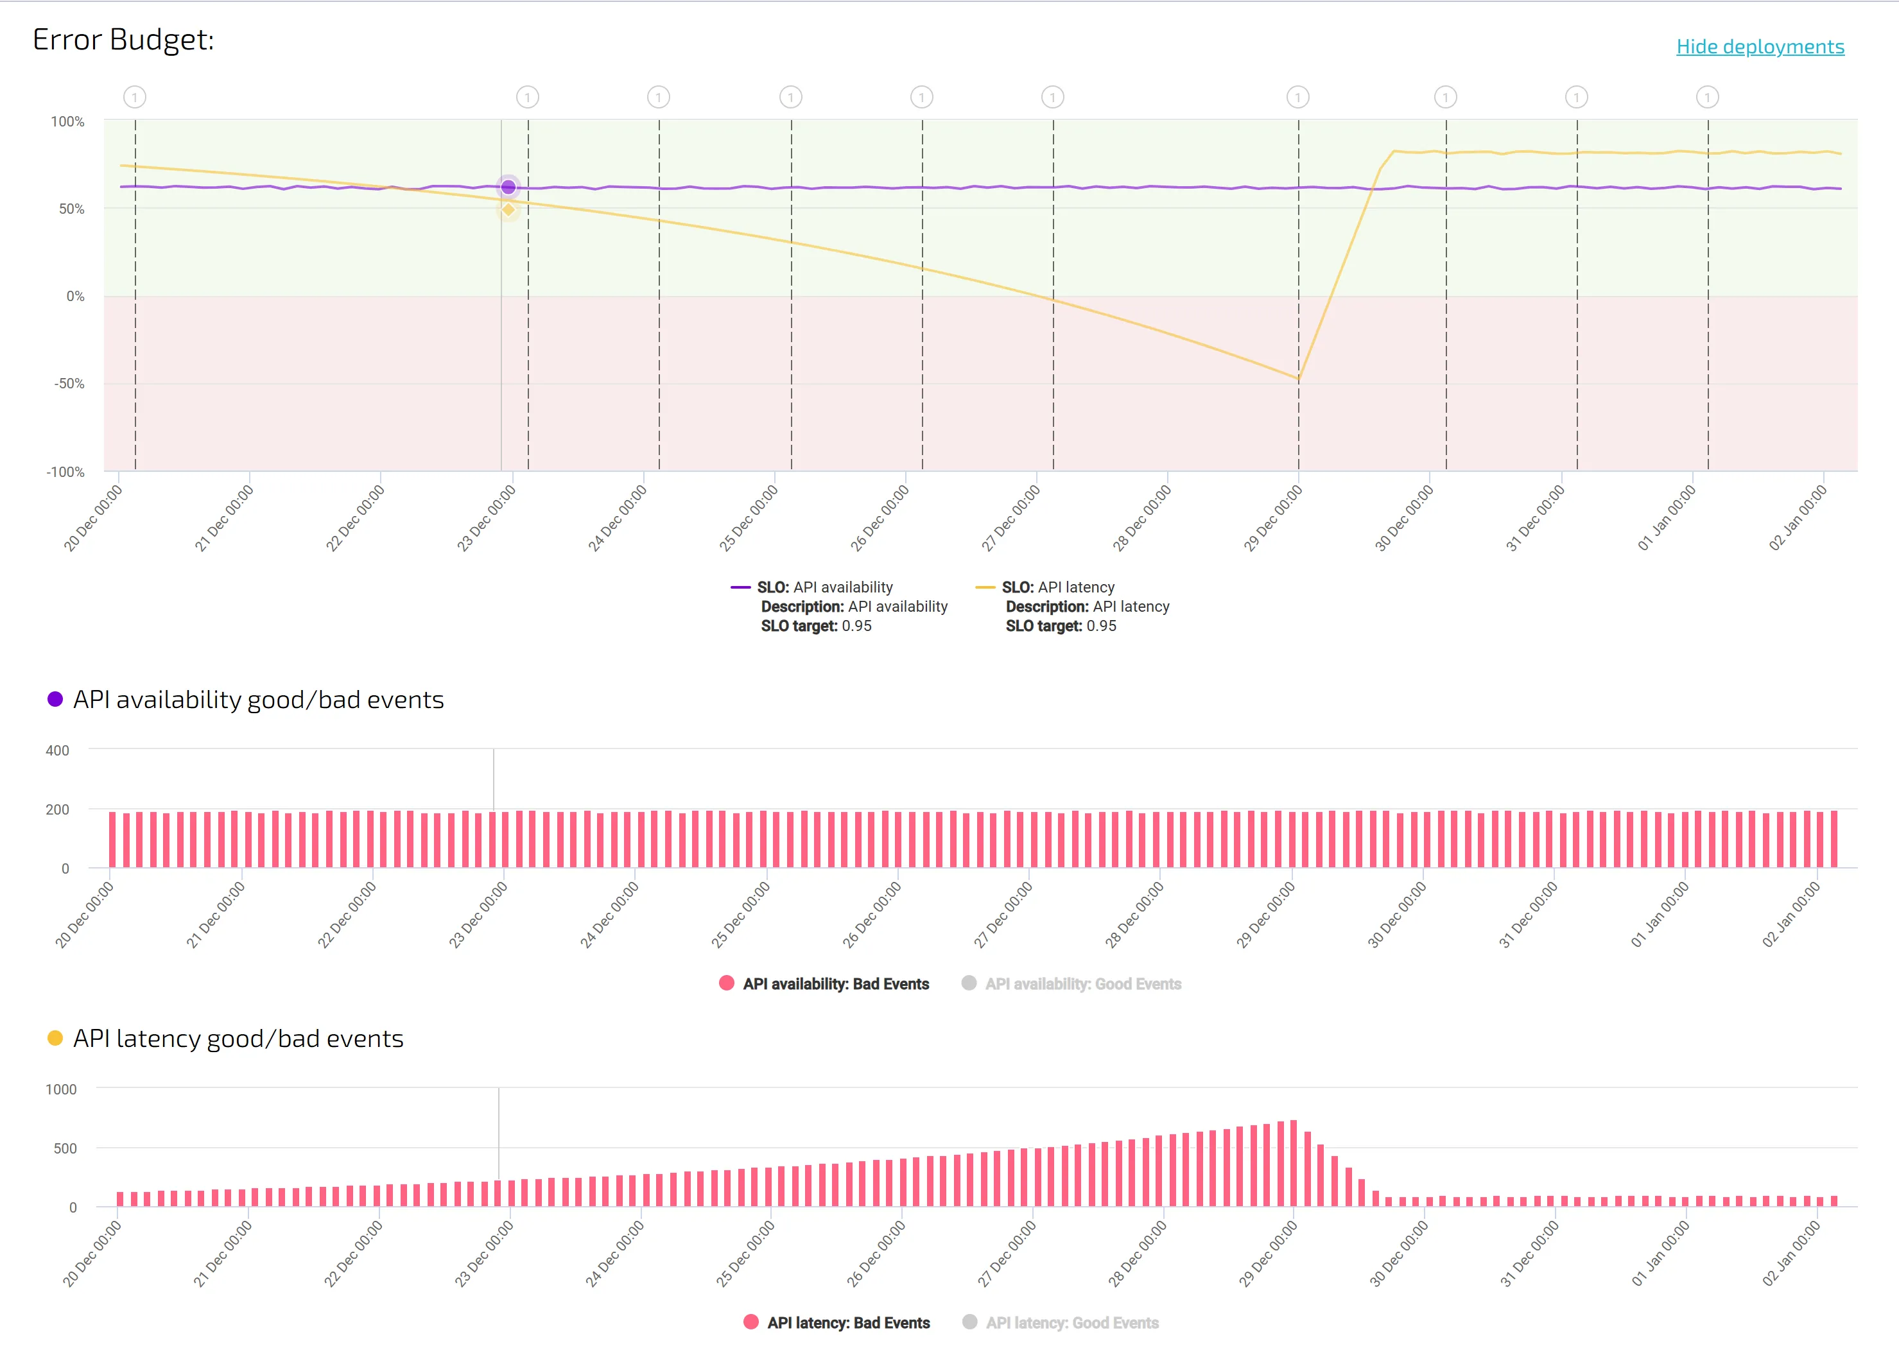Open deployment marker just after 26 Dec 00:00
Image resolution: width=1899 pixels, height=1348 pixels.
pos(921,97)
